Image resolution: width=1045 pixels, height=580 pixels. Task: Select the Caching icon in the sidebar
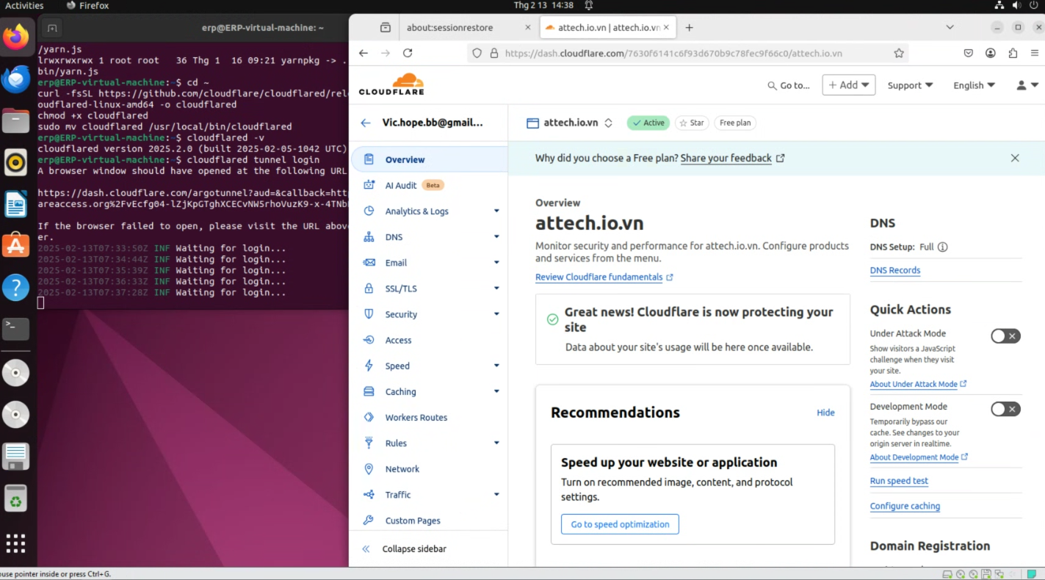coord(368,391)
